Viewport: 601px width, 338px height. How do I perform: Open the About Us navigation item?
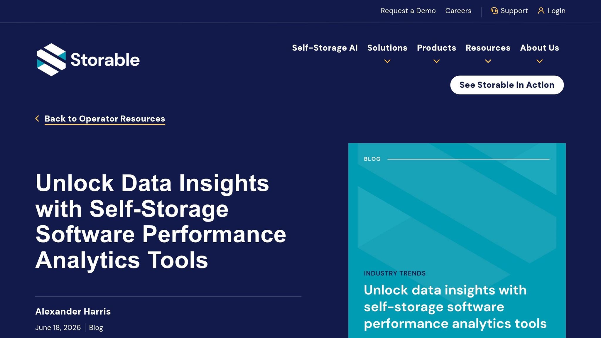coord(539,48)
